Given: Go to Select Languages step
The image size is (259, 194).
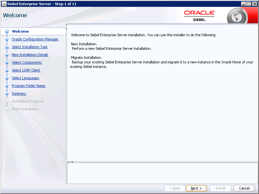Looking at the screenshot, I should [26, 78].
